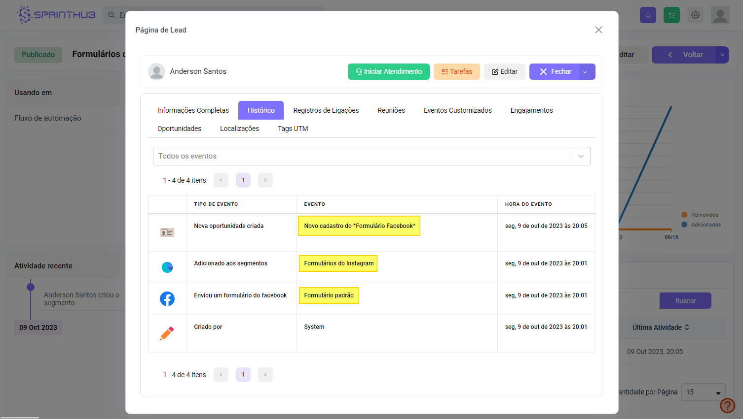
Task: Click the Tarefas button
Action: (456, 72)
